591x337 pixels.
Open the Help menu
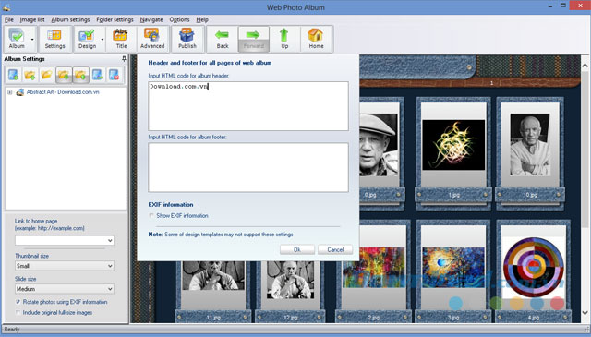[x=202, y=19]
